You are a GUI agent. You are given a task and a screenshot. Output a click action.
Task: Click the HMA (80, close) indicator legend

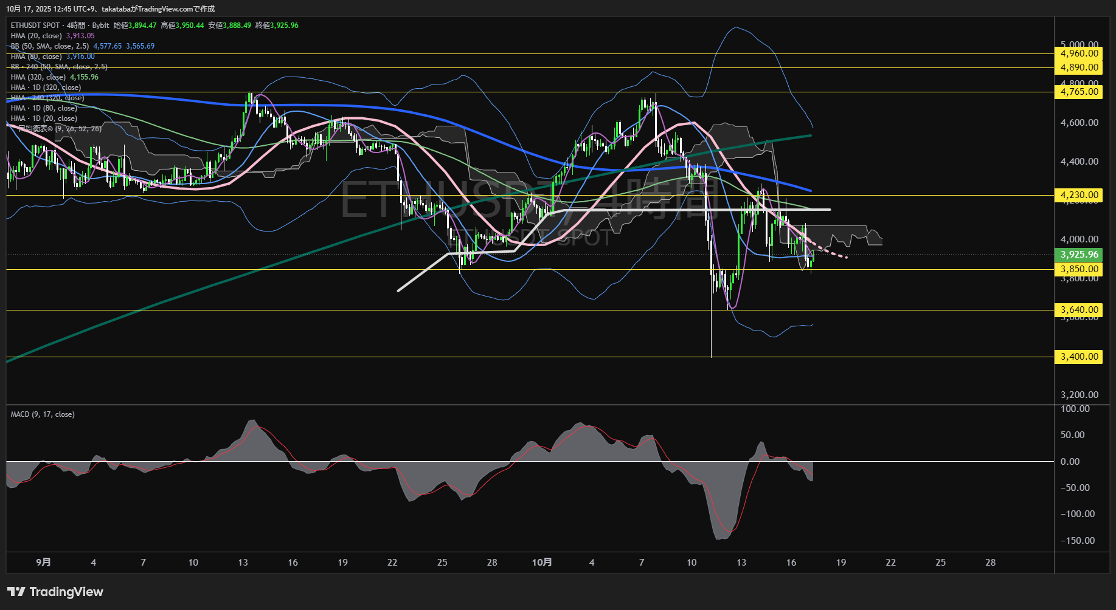pos(36,57)
